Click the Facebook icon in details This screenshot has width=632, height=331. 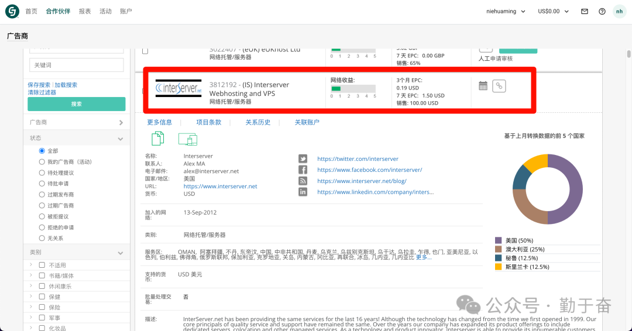point(303,170)
